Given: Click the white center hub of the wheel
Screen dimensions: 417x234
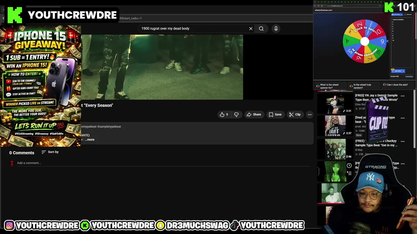Looking at the screenshot, I should click(x=365, y=41).
